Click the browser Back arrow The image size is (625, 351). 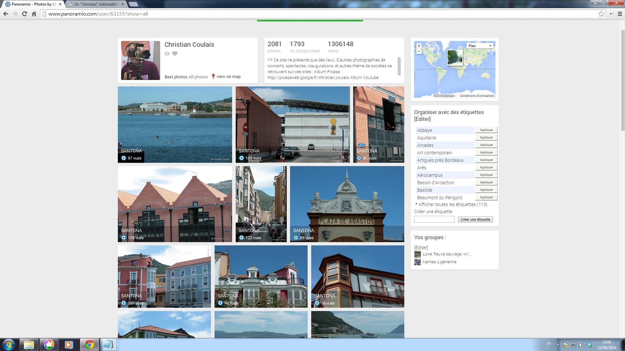click(6, 14)
